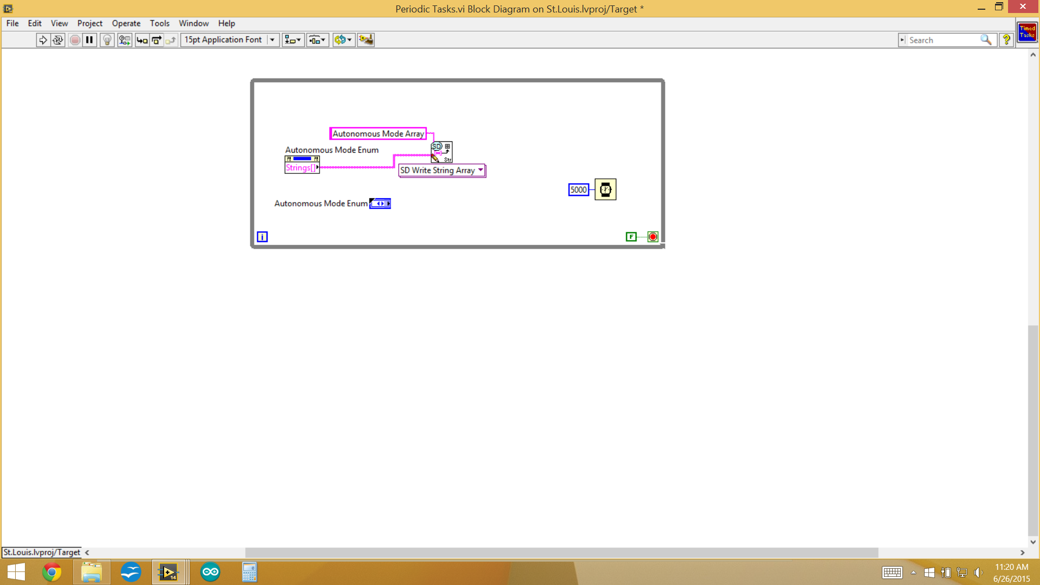Click the False boolean constant

pos(631,237)
